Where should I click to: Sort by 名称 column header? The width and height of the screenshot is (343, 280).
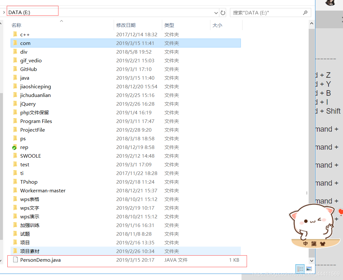(x=16, y=25)
